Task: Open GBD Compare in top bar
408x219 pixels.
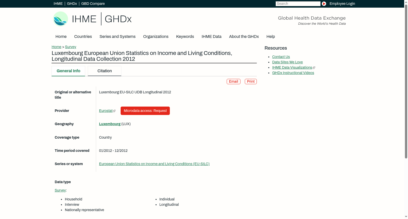Action: click(93, 4)
